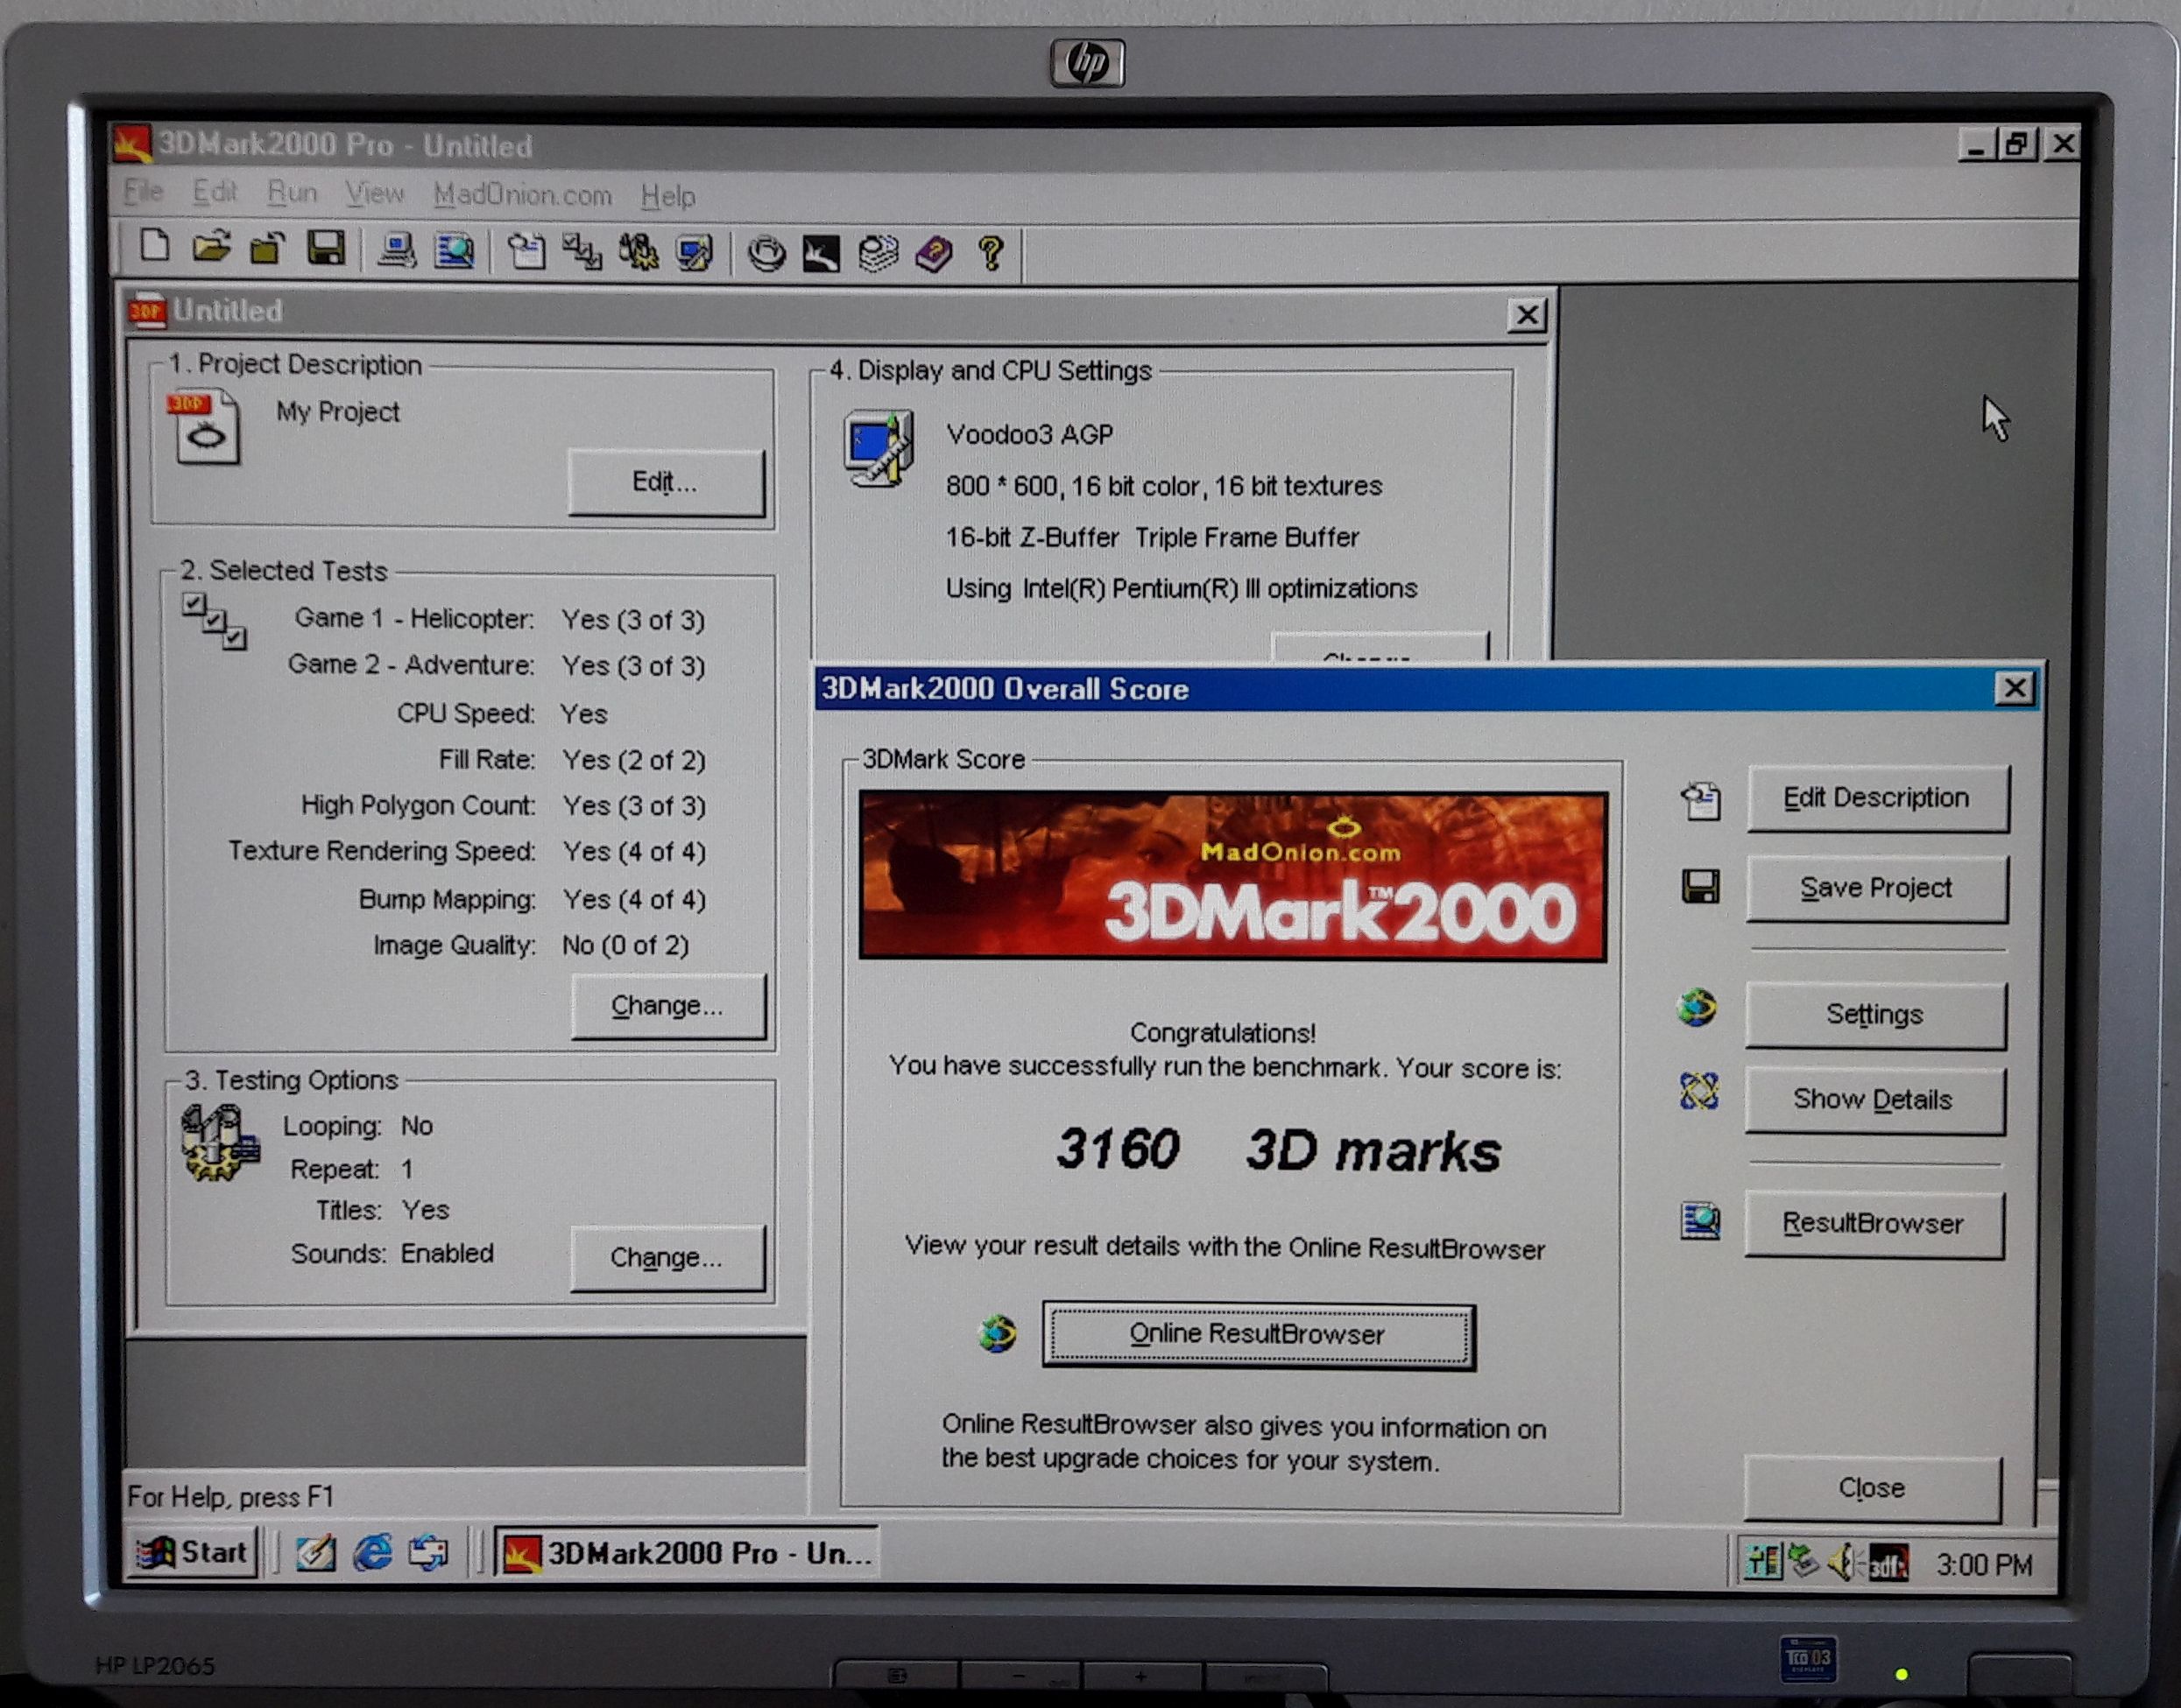Click the Close project folder toolbar icon
The image size is (2181, 1708).
tap(267, 248)
